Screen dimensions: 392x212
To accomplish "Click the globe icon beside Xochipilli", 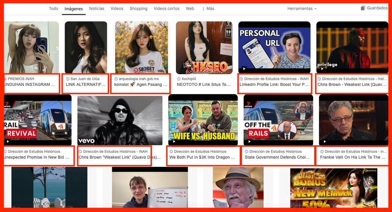I will [x=179, y=79].
